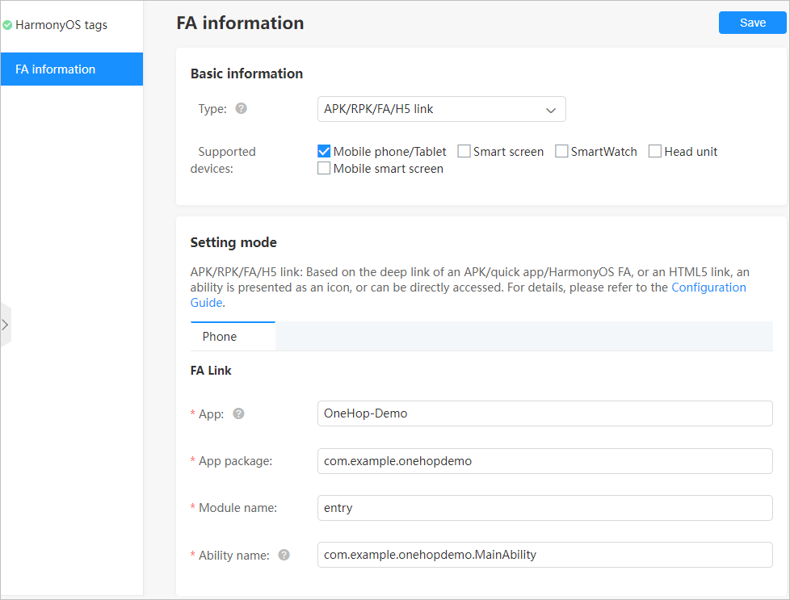The image size is (790, 600).
Task: Enable the Mobile smart screen checkbox
Action: [x=324, y=168]
